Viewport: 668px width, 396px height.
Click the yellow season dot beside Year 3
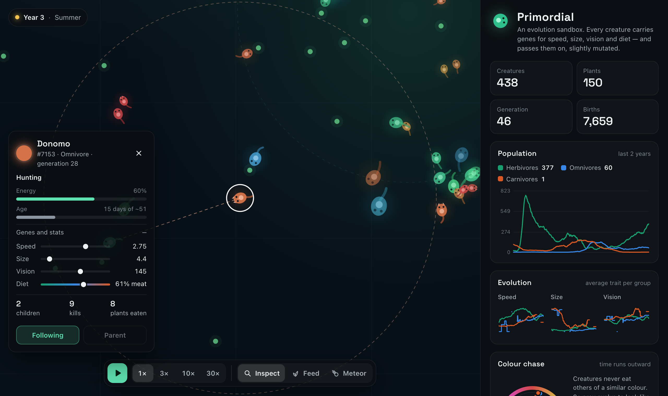(17, 17)
